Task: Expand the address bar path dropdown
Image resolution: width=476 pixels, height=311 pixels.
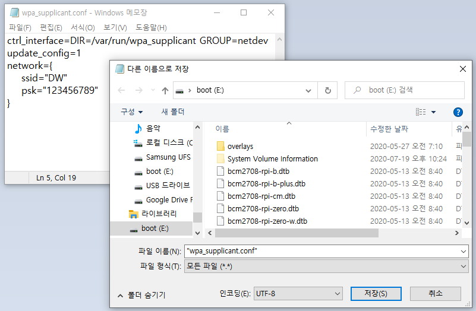Action: 308,91
